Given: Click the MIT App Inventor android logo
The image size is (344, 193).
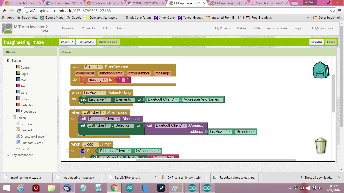Looking at the screenshot, I should click(7, 28).
